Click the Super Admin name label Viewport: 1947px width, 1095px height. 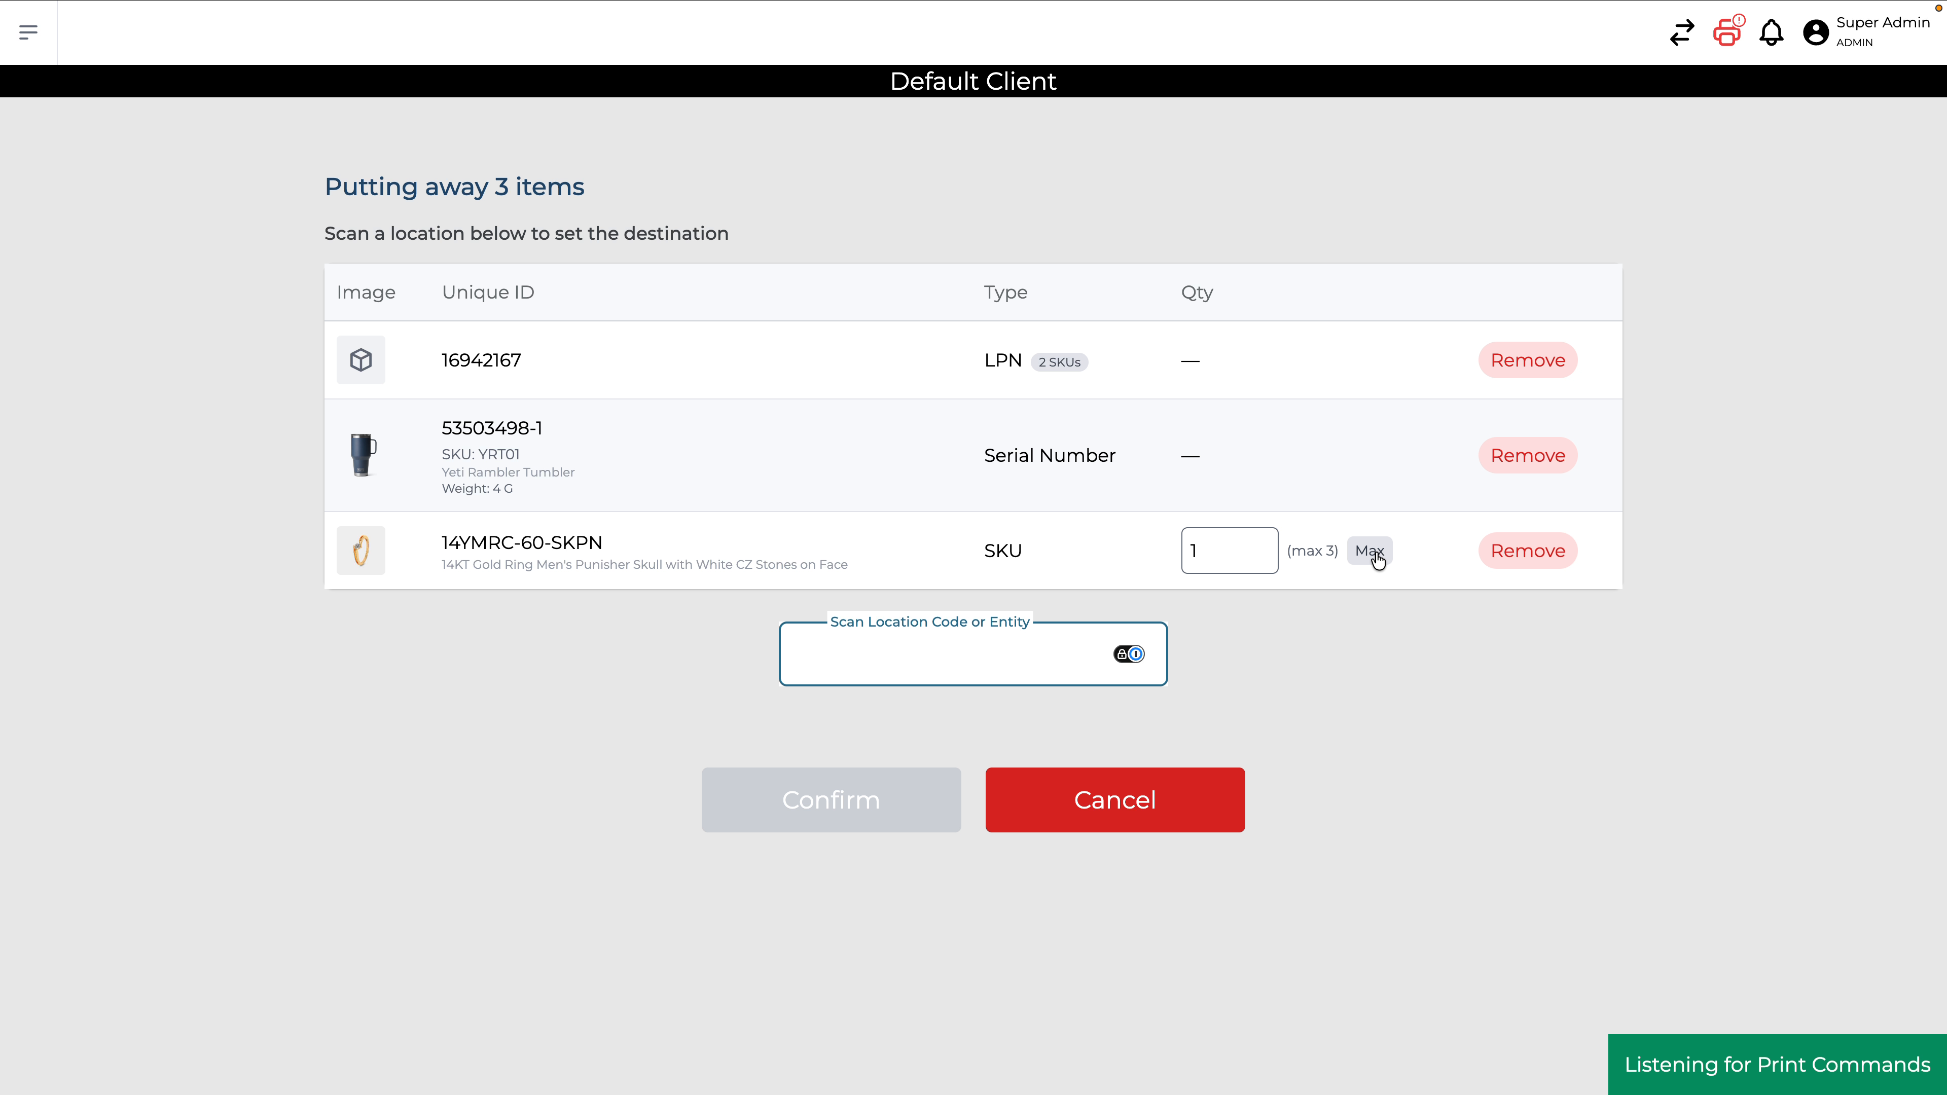tap(1883, 23)
